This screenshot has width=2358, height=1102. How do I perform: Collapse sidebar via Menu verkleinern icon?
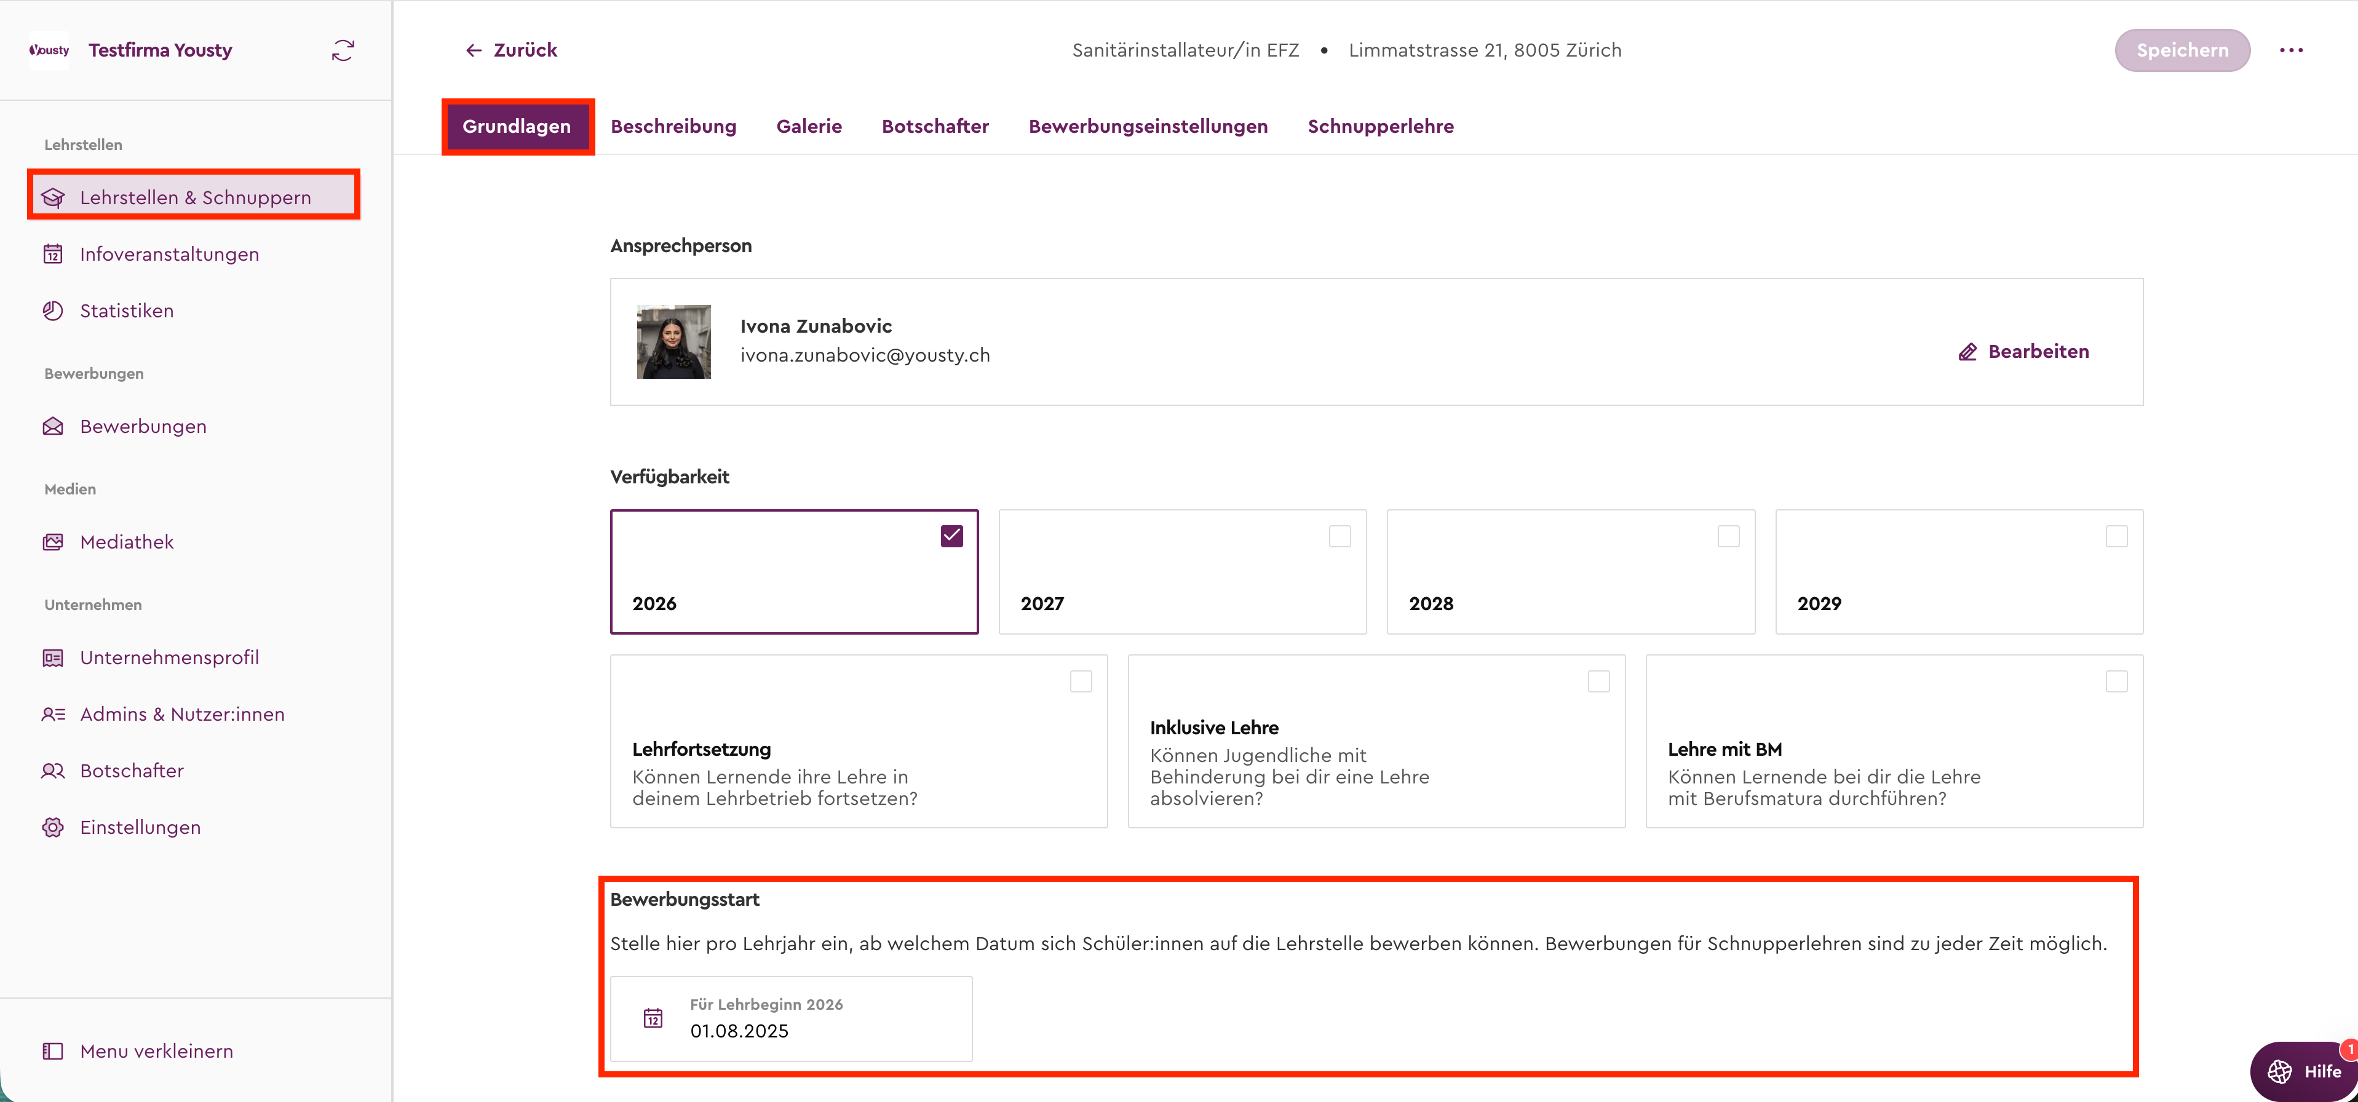click(53, 1051)
